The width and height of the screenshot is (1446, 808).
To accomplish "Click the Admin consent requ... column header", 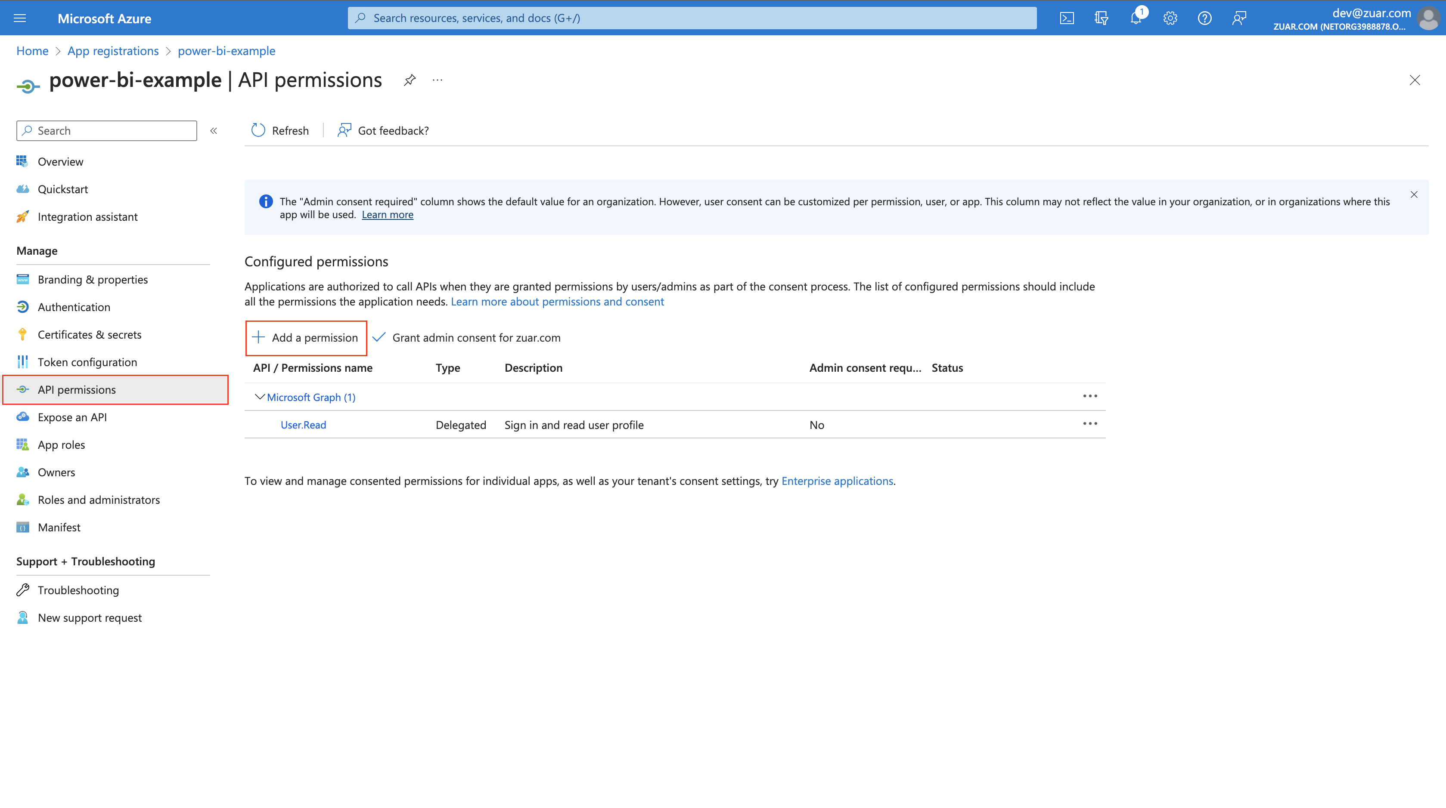I will [x=865, y=368].
